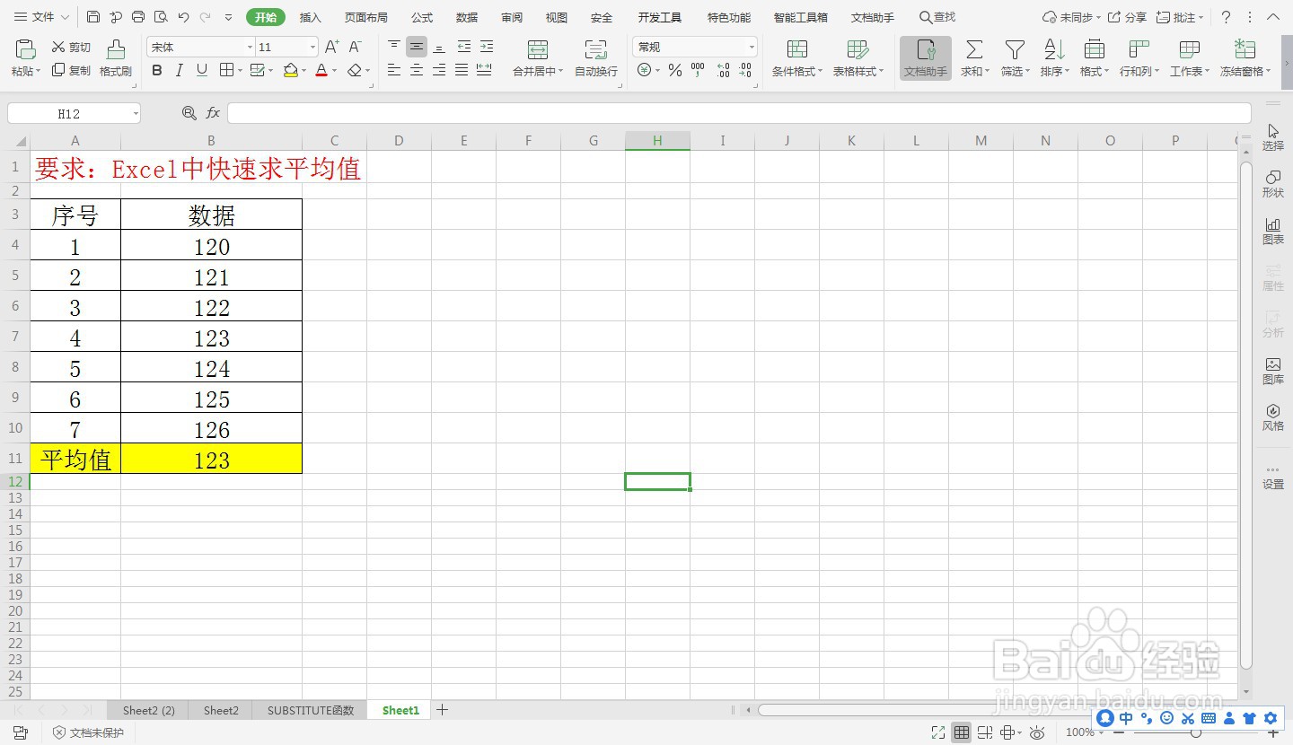Screen dimensions: 1293x745
Task: Cut selection with 剪切 scissors
Action: coord(71,47)
